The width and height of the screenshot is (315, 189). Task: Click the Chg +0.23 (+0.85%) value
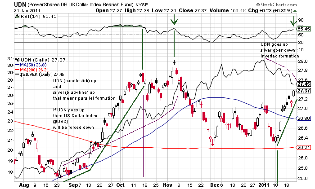(270, 10)
